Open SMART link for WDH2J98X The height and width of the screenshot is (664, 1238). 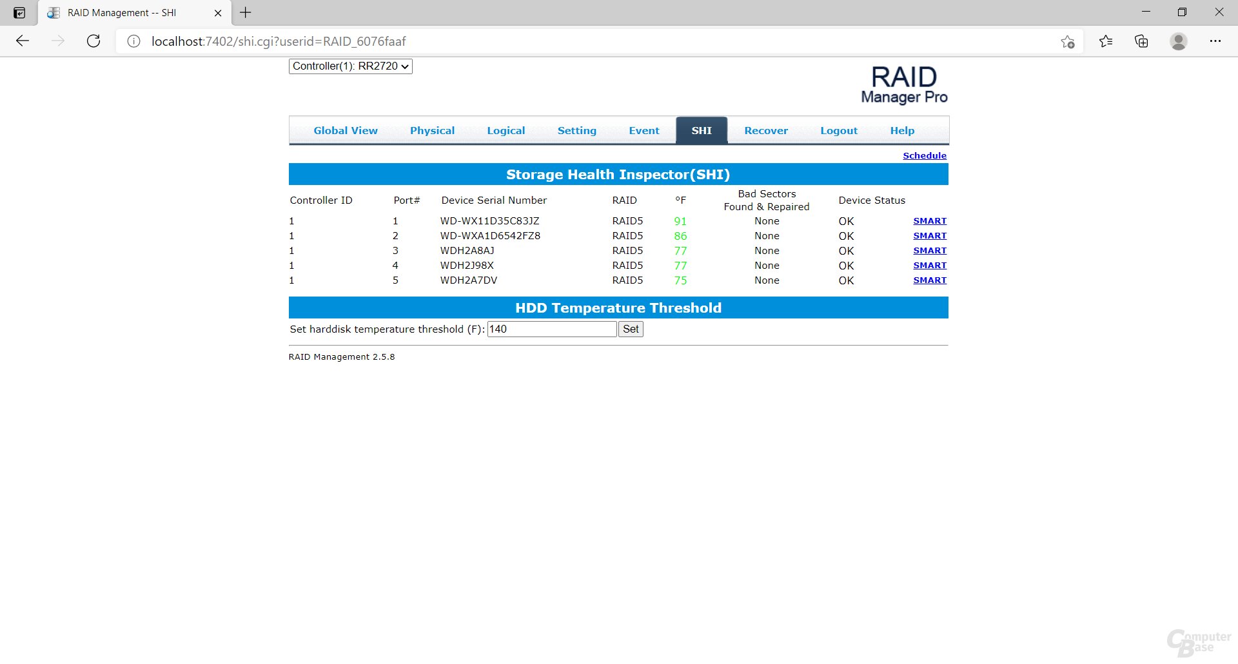[930, 266]
